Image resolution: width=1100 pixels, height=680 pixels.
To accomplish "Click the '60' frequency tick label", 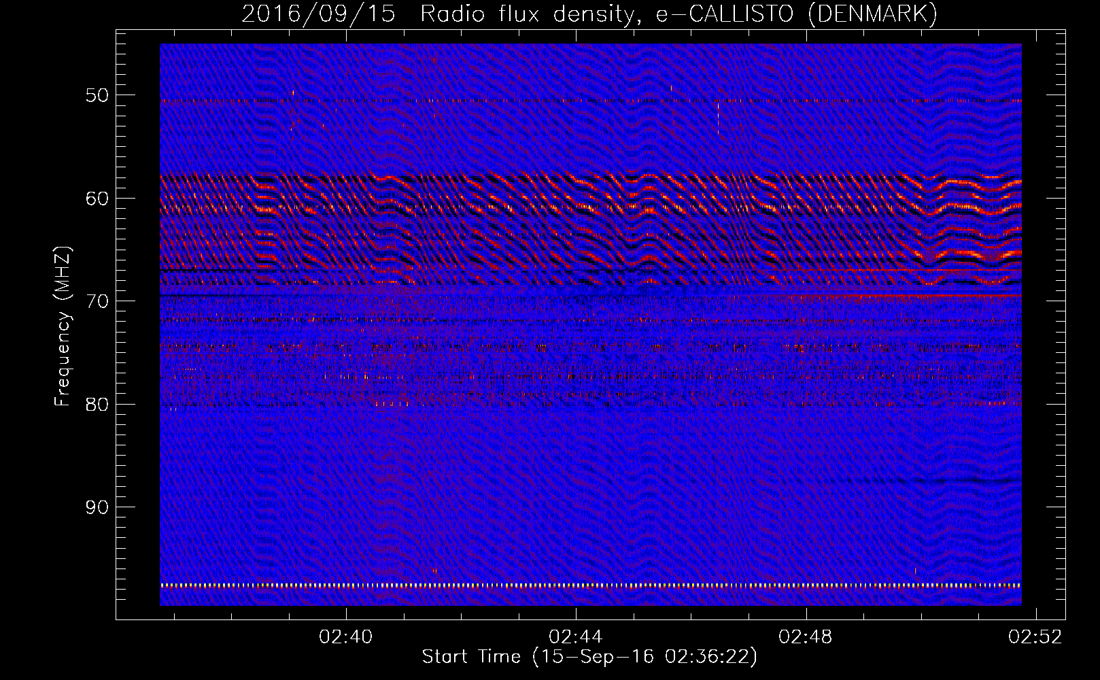I will [97, 199].
